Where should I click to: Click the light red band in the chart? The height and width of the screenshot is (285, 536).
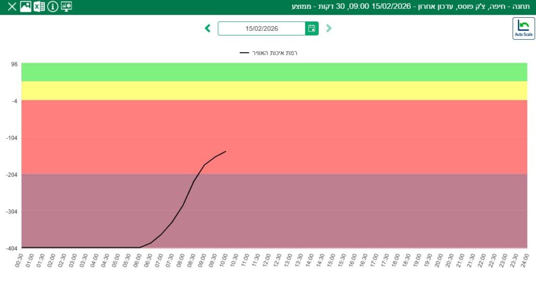tap(340, 137)
